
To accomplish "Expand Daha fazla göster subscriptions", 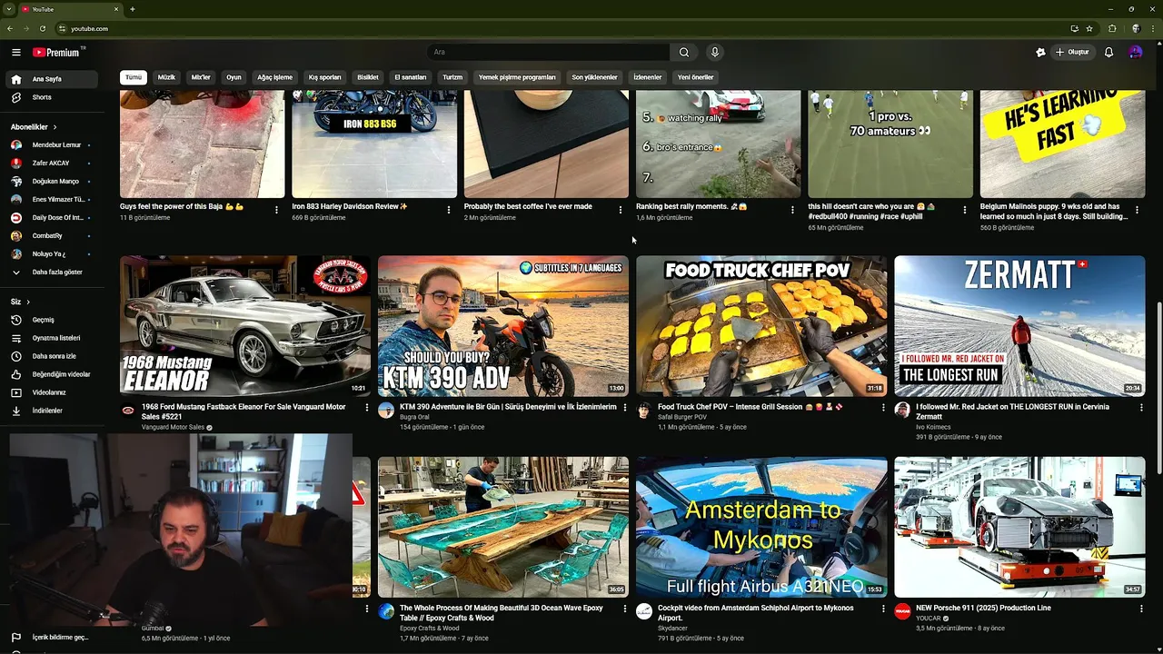I will pos(51,272).
